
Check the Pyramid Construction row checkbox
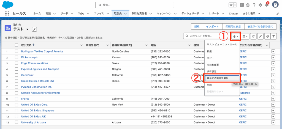pyautogui.click(x=17, y=87)
